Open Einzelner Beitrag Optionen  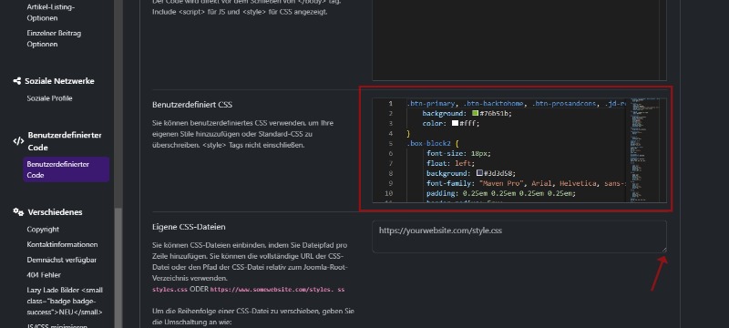54,38
